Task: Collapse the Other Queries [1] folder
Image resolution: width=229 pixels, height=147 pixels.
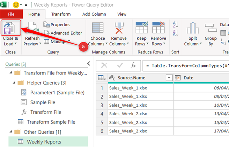Action: (11, 132)
